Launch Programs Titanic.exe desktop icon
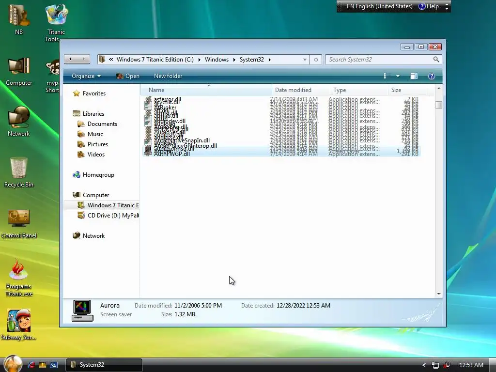The height and width of the screenshot is (372, 496). point(19,278)
